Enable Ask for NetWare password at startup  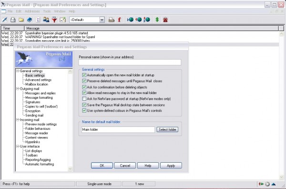coord(84,99)
